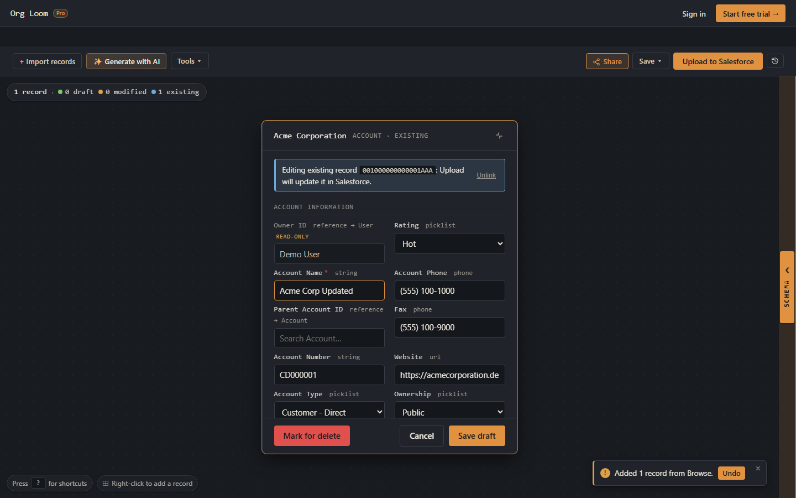Viewport: 796px width, 498px height.
Task: Click Undo in the toast notification
Action: point(731,473)
